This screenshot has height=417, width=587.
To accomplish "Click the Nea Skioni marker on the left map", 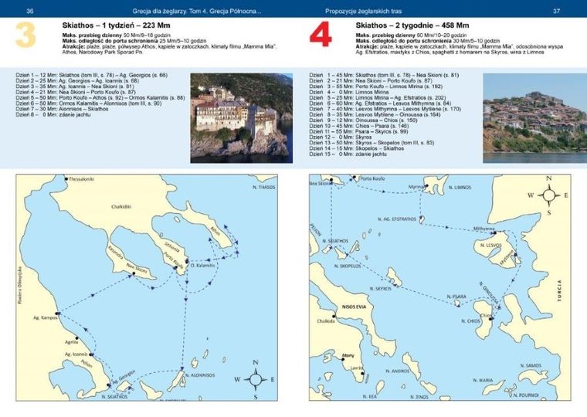I will pos(132,273).
